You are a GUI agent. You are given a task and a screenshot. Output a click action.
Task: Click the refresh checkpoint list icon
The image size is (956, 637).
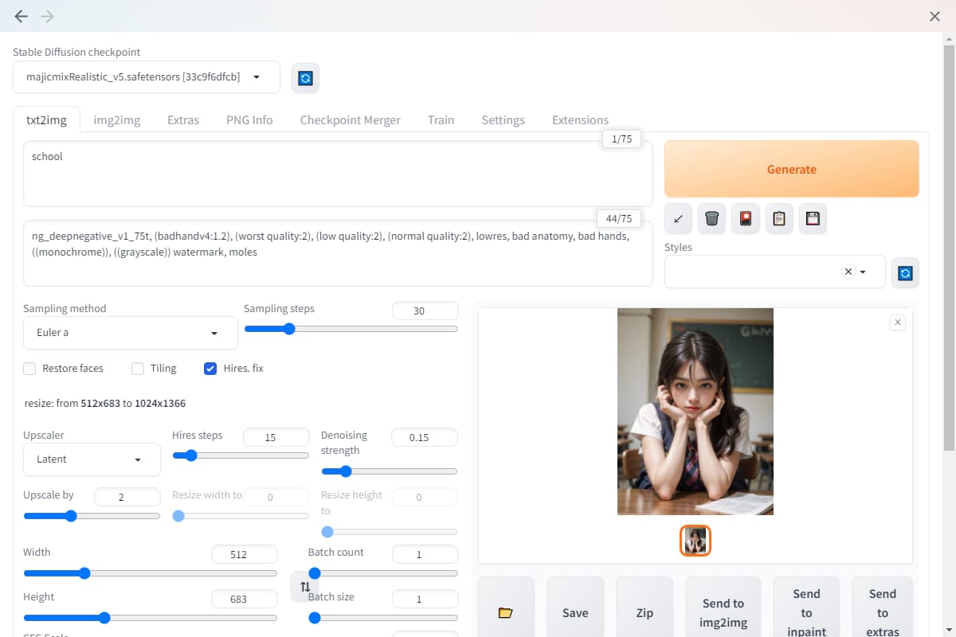[305, 78]
